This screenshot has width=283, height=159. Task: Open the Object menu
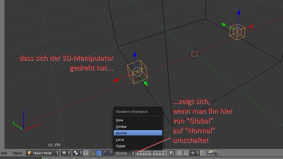pos(17,153)
